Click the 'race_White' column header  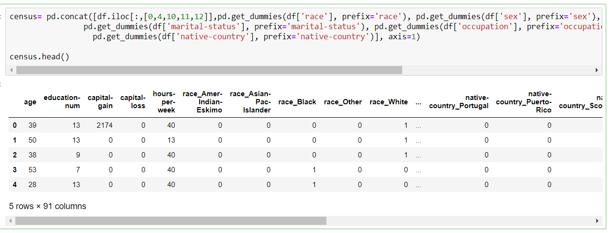pos(388,102)
